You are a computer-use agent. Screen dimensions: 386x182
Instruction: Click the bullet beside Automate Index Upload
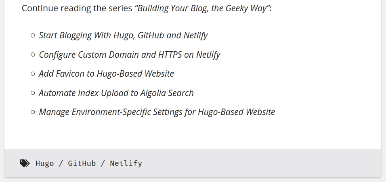click(33, 93)
